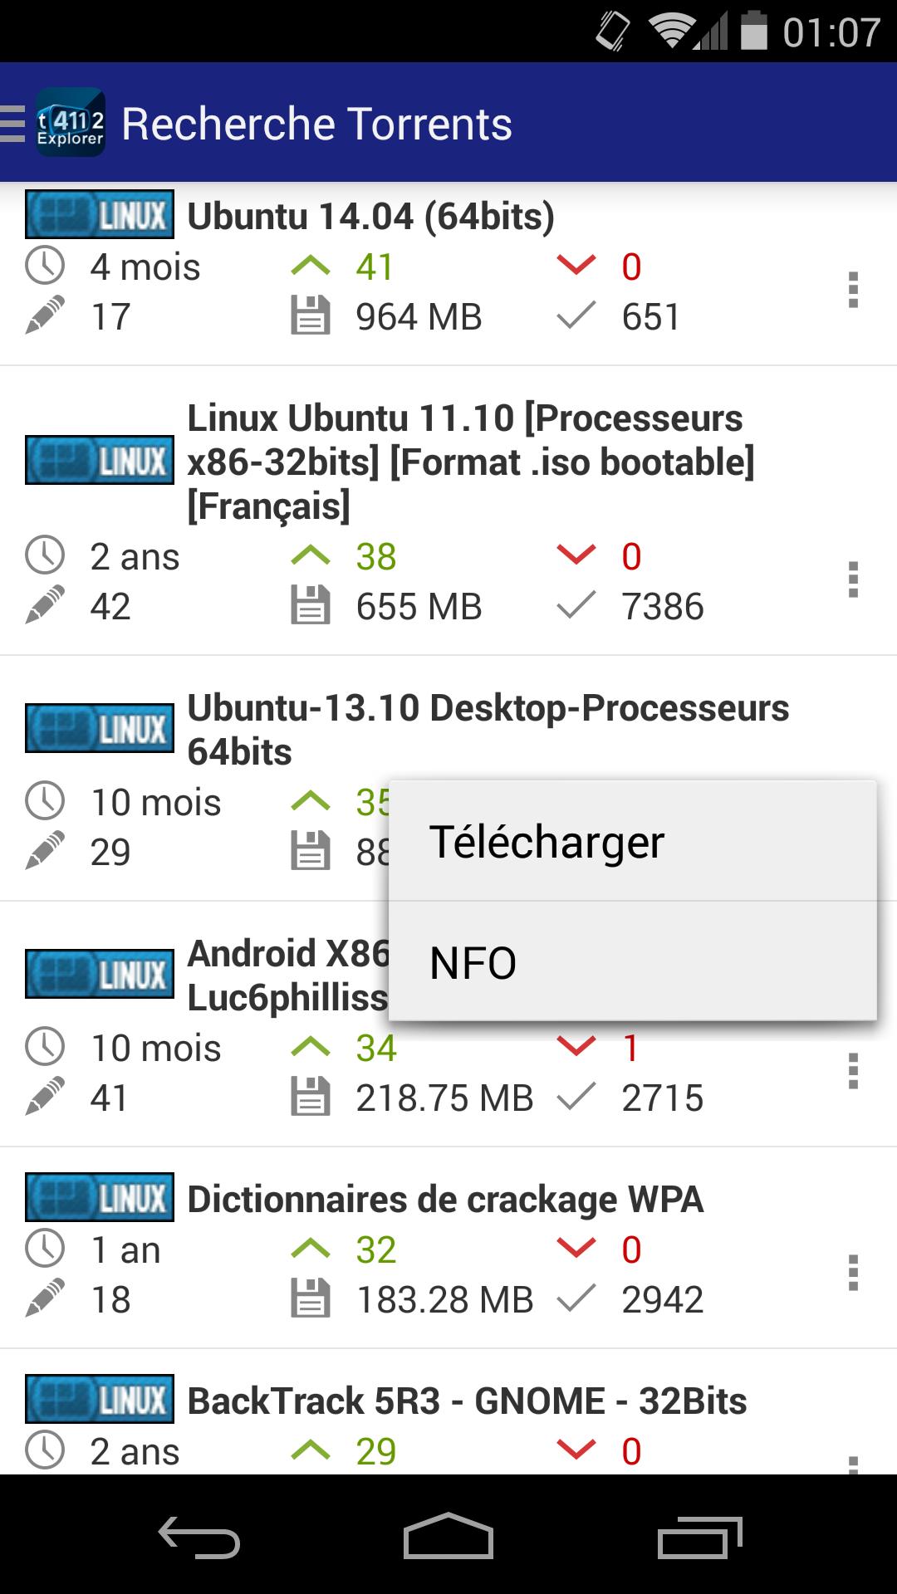Tap the t411 Explorer app logo
Viewport: 897px width, 1594px height.
[71, 123]
